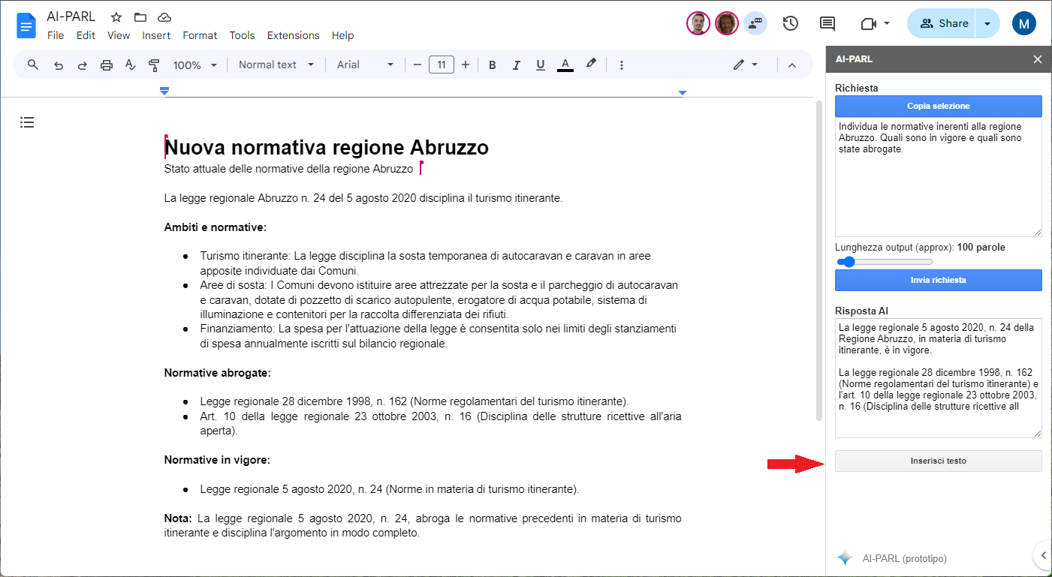Click the highlight color pen icon
1052x577 pixels.
click(591, 65)
